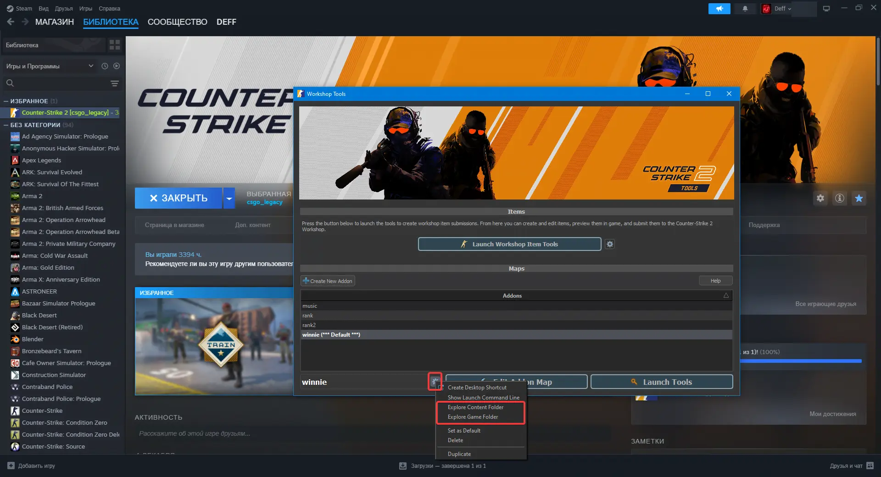Click the Help button in Workshop Tools
Screen dimensions: 881x477
715,281
